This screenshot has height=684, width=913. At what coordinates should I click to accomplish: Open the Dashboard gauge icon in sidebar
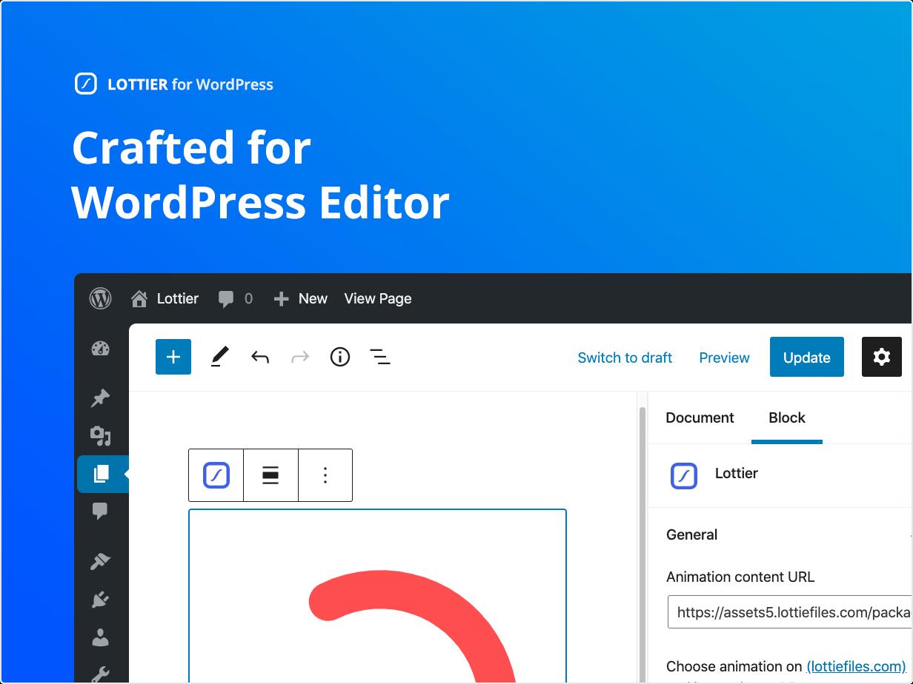[x=101, y=349]
